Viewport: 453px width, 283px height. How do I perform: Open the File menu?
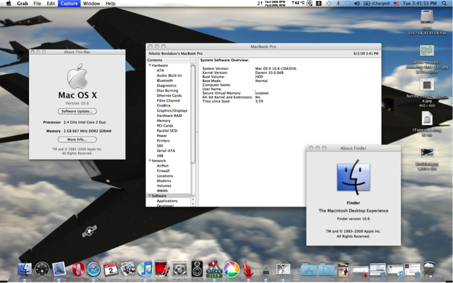(37, 4)
